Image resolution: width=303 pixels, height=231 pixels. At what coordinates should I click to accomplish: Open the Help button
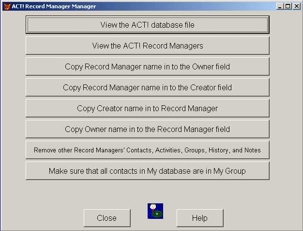click(200, 218)
